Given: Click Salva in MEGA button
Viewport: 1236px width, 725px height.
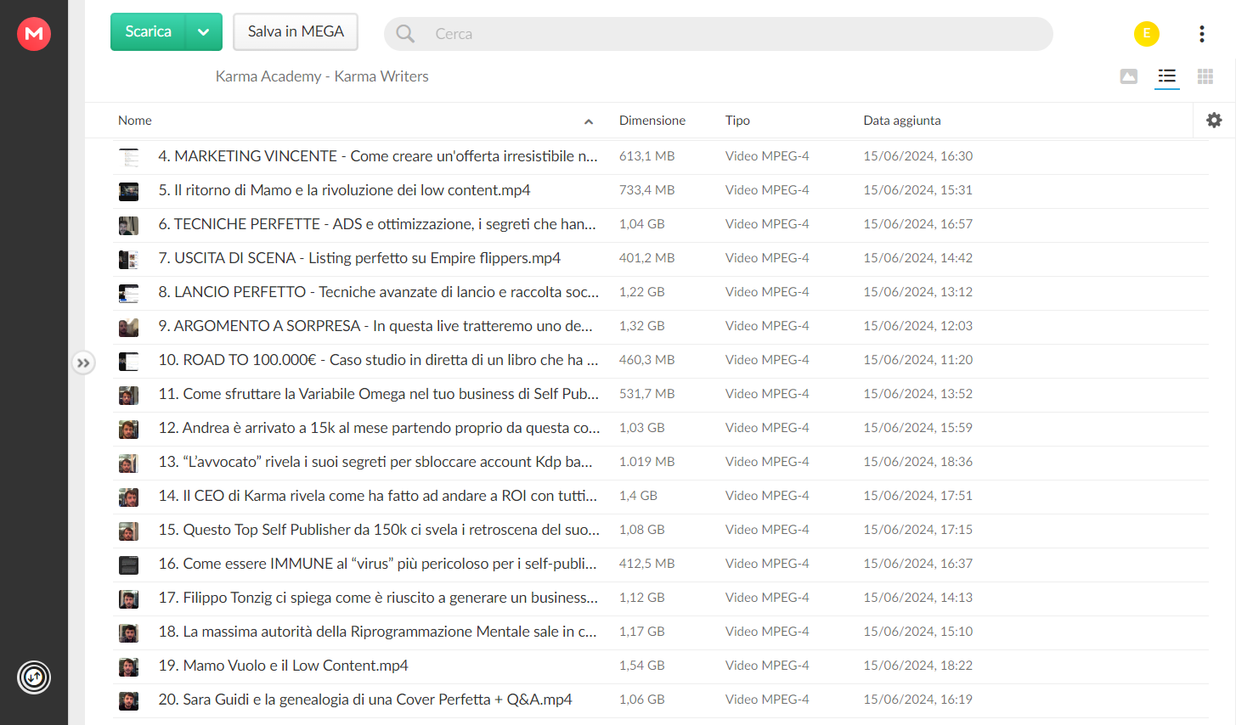Looking at the screenshot, I should 296,32.
